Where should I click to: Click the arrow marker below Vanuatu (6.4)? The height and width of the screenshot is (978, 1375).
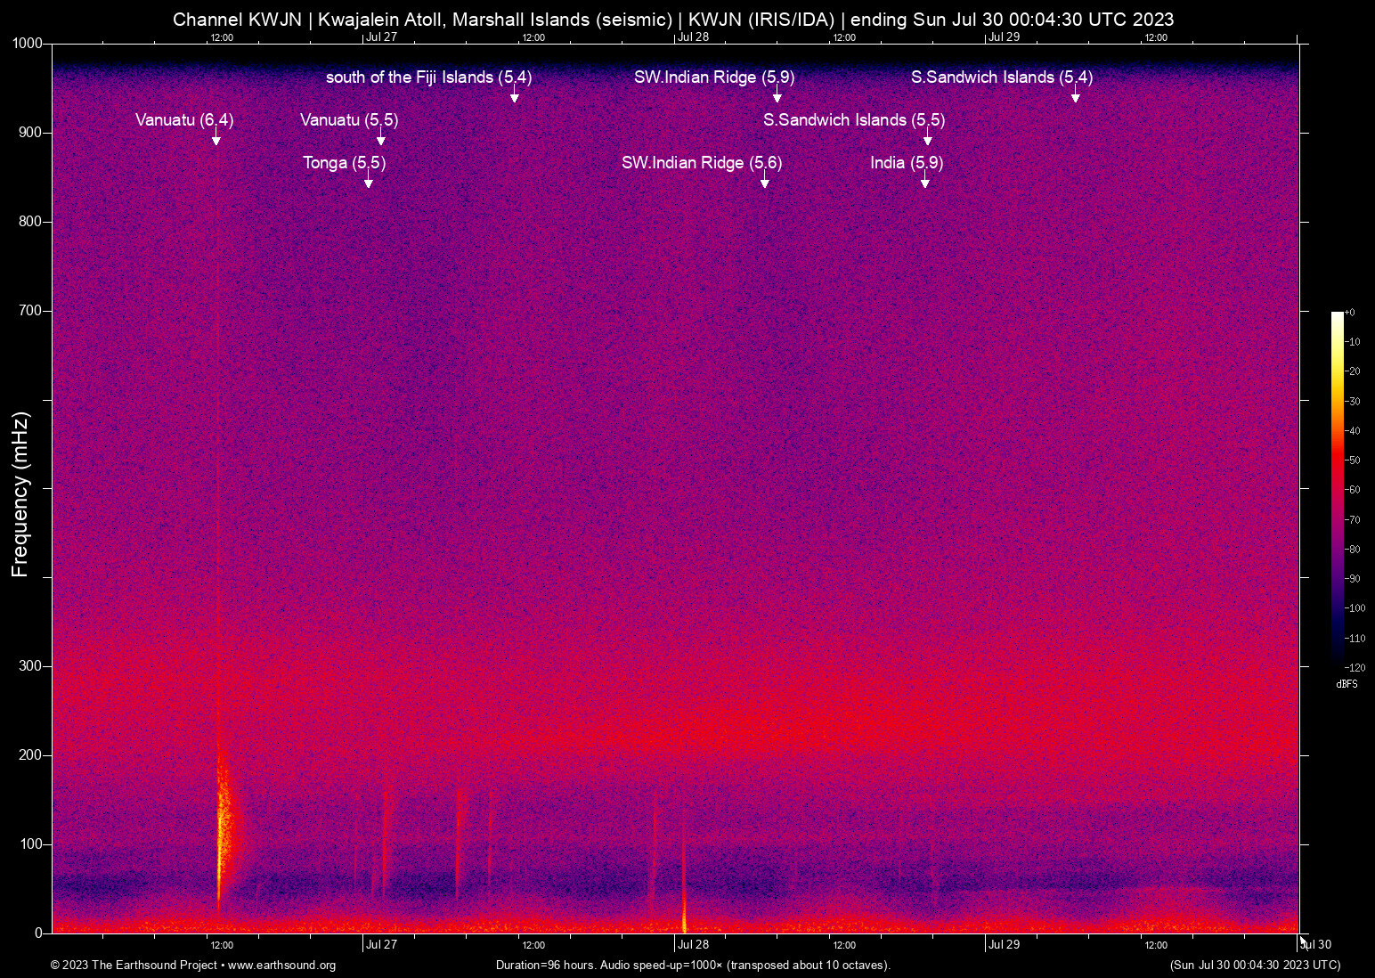coord(216,139)
